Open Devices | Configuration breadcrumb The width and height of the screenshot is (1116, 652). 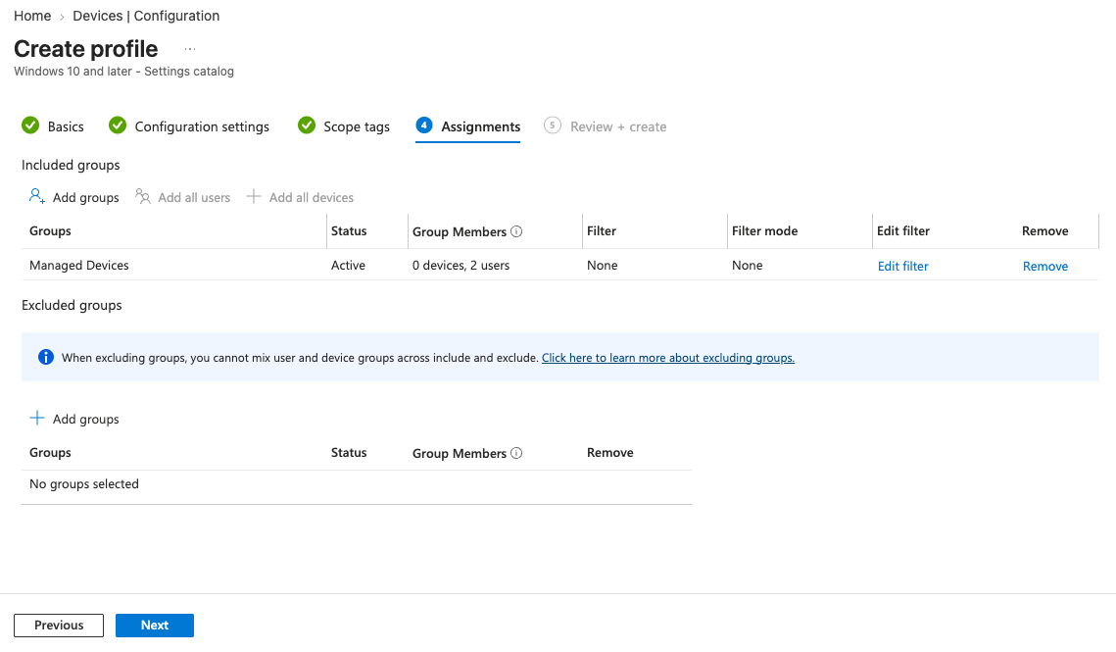[x=146, y=16]
